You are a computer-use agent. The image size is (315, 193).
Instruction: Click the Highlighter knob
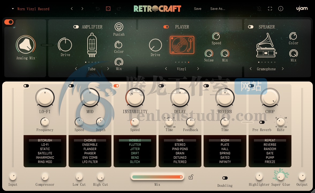point(259,177)
